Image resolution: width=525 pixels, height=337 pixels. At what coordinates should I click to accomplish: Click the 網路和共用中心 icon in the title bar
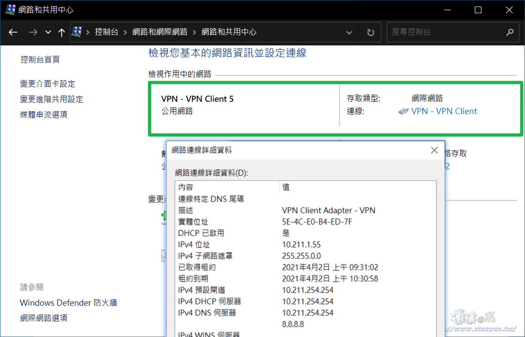[9, 9]
